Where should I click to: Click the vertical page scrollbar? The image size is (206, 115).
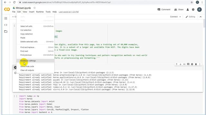tap(204, 23)
